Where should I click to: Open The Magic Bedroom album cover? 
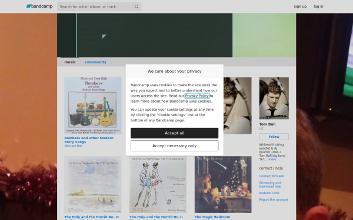[223, 185]
